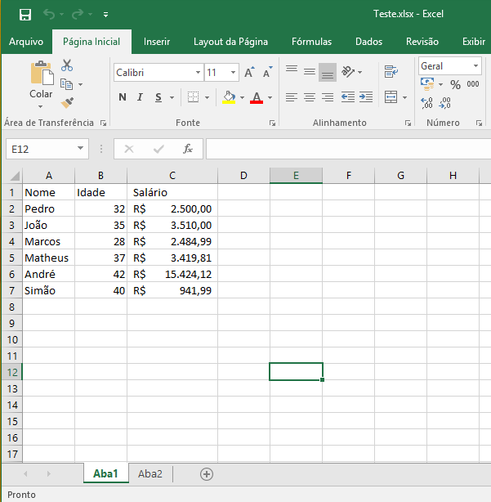Viewport: 491px width, 502px height.
Task: Increase indent icon
Action: 366,97
